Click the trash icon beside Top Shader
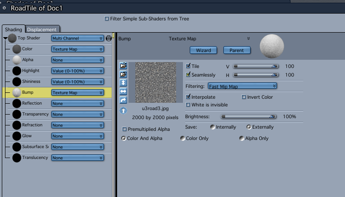Image resolution: width=345 pixels, height=197 pixels. pyautogui.click(x=108, y=38)
